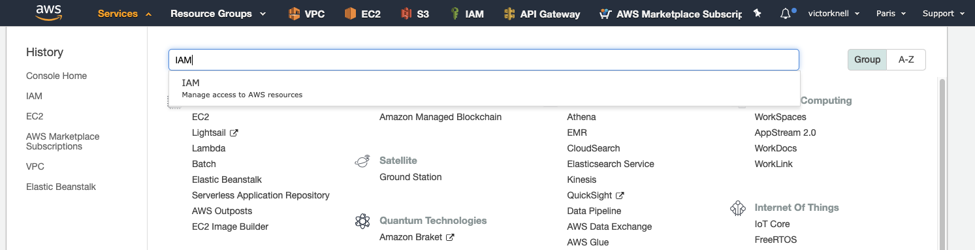This screenshot has height=250, width=975.
Task: Open Lambda service
Action: [208, 148]
